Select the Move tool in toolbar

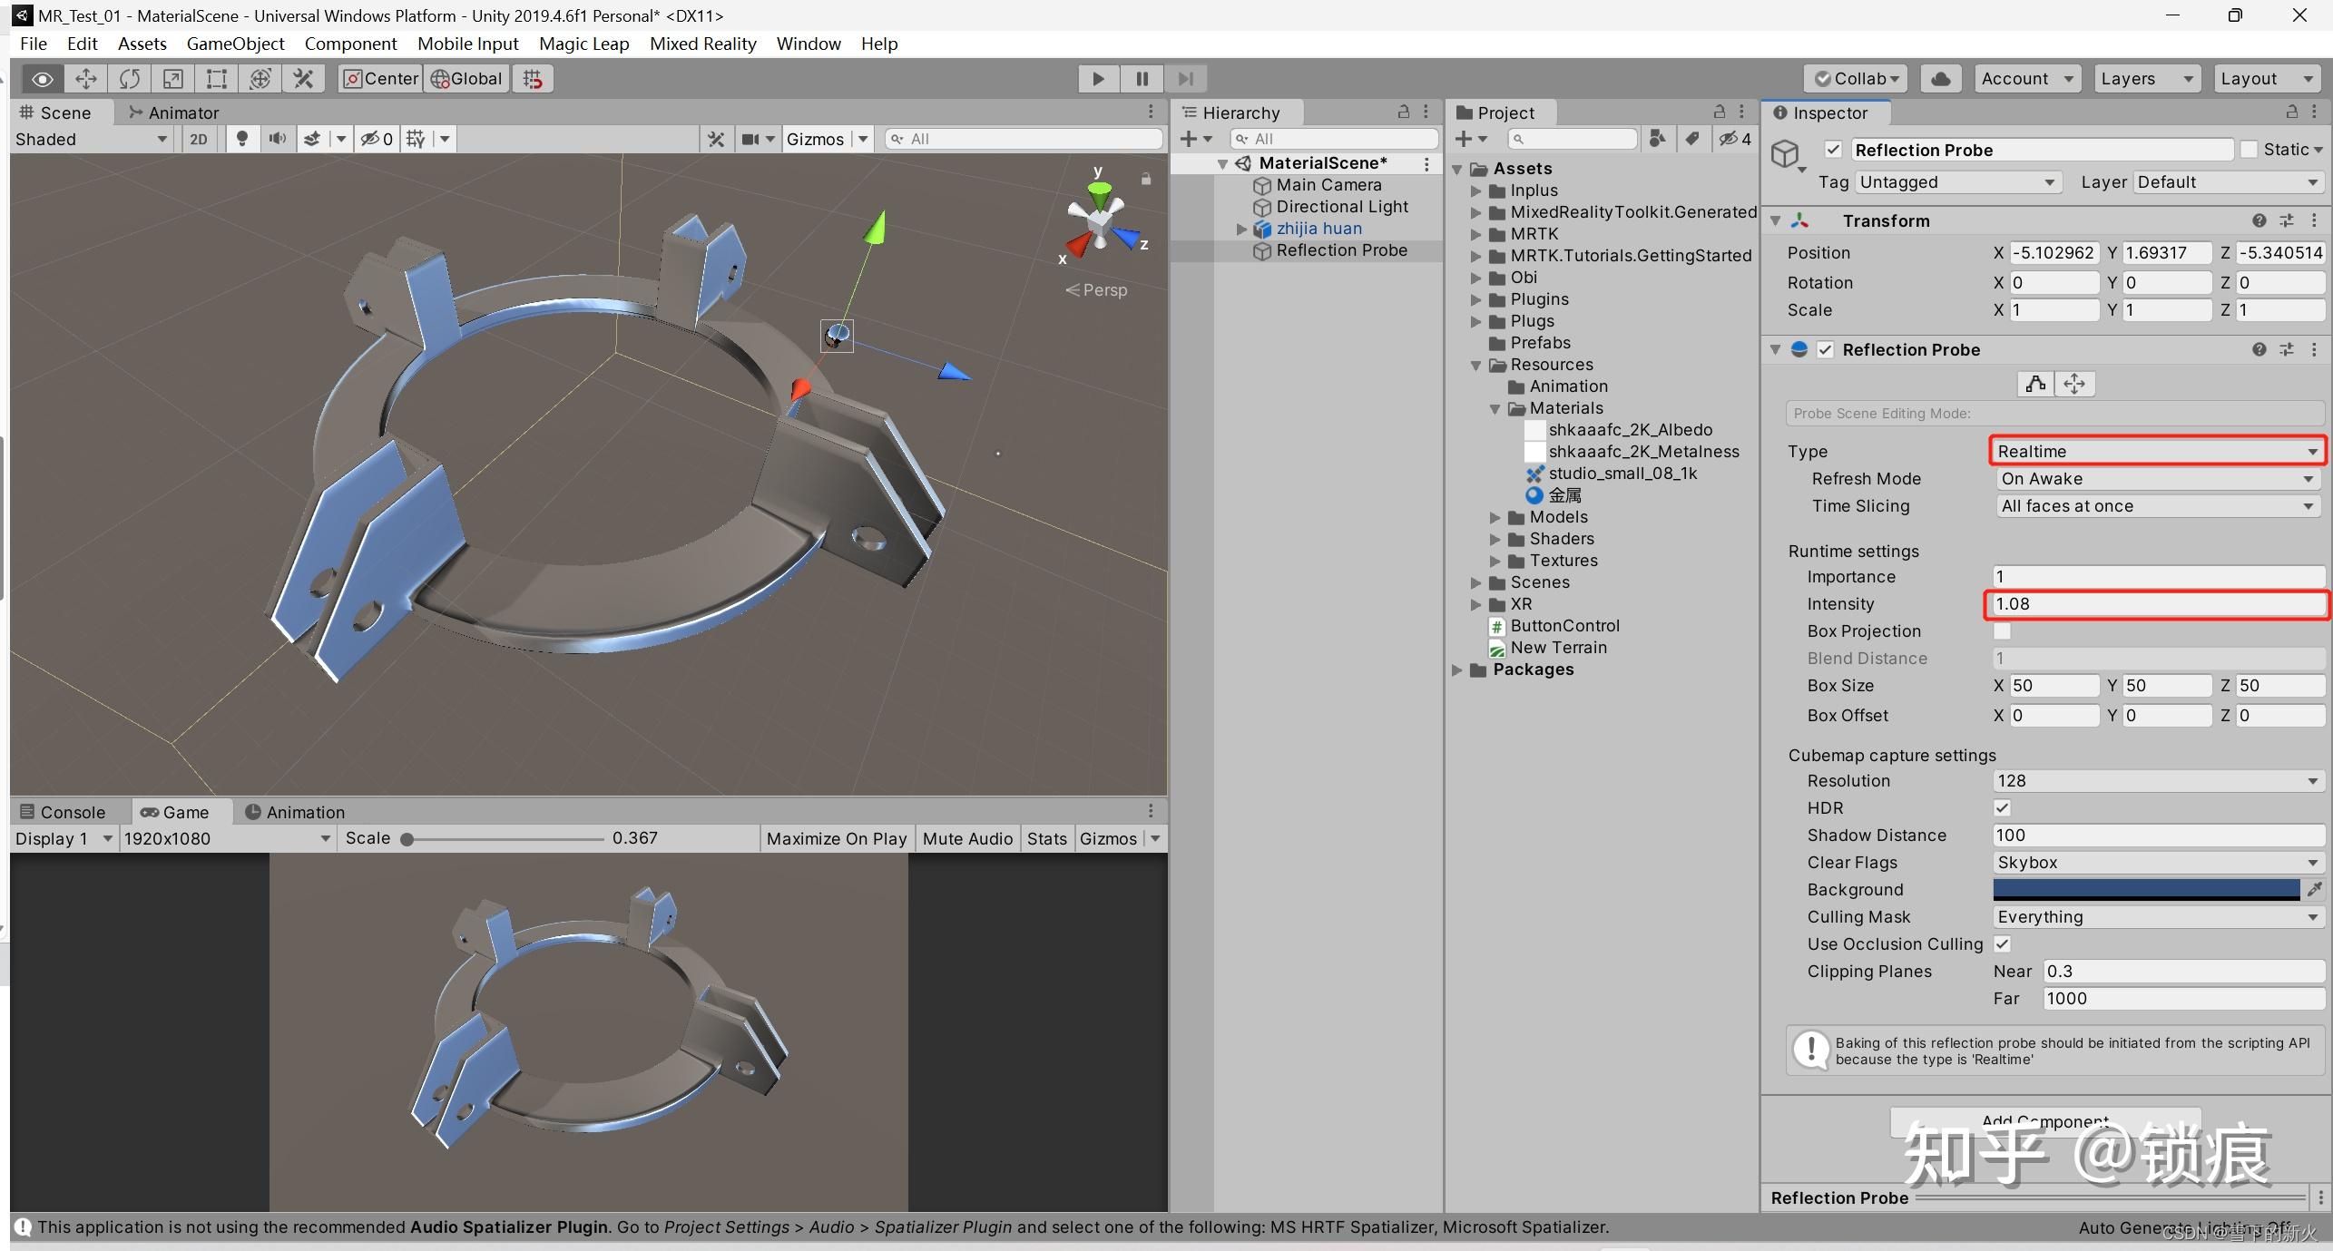tap(86, 79)
